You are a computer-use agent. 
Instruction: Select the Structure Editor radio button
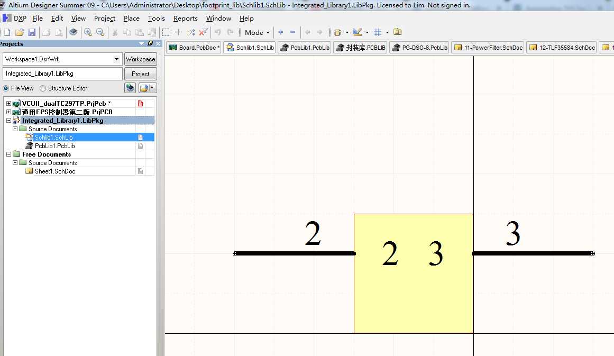(x=43, y=88)
